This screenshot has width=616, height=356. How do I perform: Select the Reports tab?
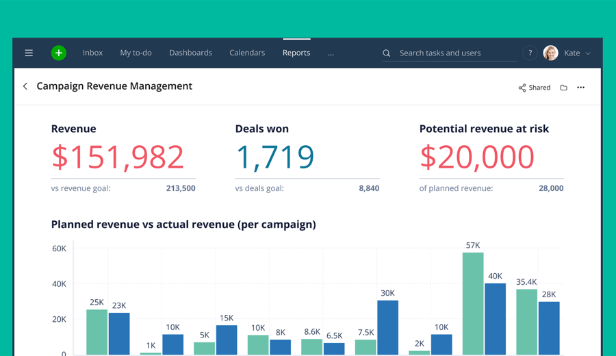pyautogui.click(x=296, y=53)
